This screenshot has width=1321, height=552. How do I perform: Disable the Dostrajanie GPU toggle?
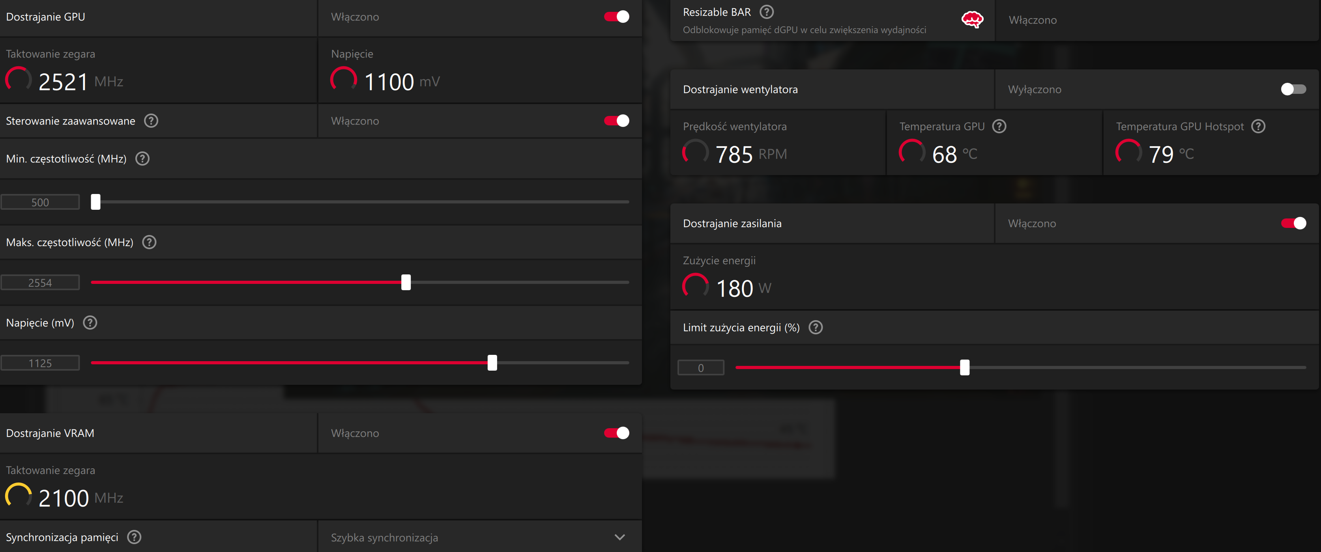[x=616, y=17]
